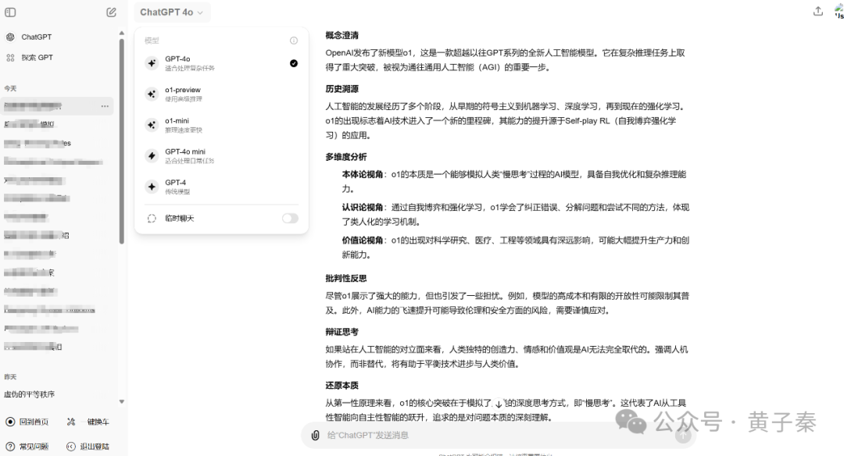The image size is (844, 456).
Task: Click the paperclip attachment icon
Action: click(315, 435)
